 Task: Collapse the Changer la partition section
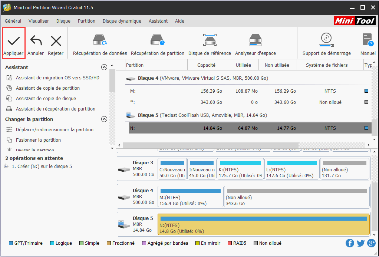(x=104, y=119)
